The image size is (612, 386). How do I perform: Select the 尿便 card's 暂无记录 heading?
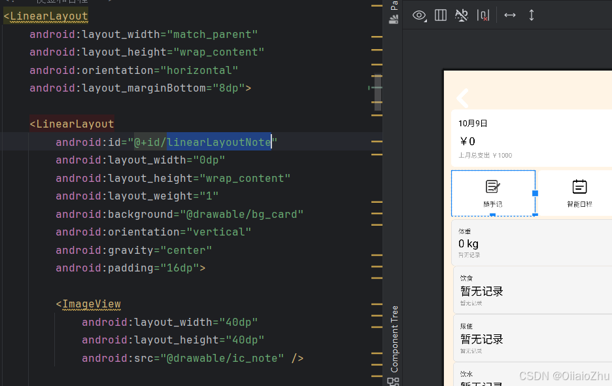tap(482, 339)
